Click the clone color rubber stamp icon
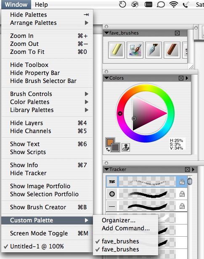The width and height of the screenshot is (204, 259). (x=126, y=147)
